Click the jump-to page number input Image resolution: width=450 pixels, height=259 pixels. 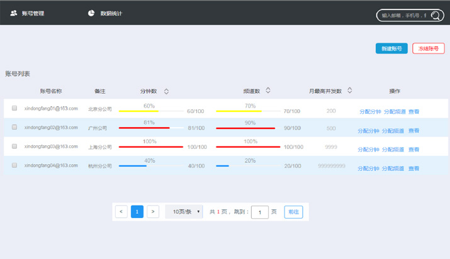point(259,212)
